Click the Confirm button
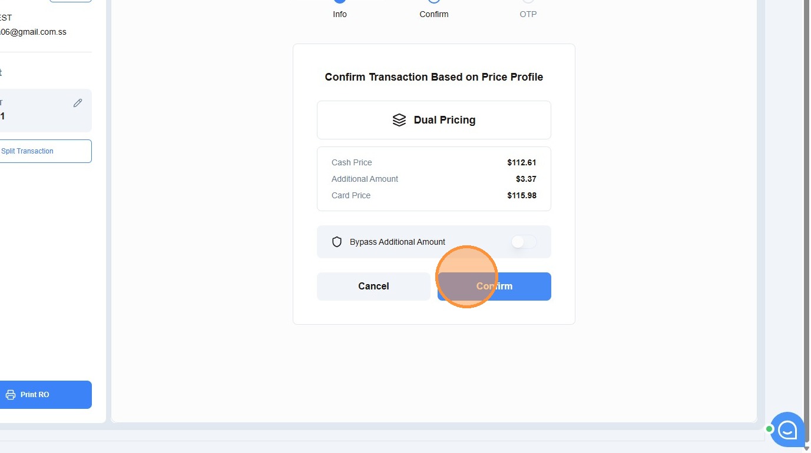Viewport: 811px width, 453px height. pyautogui.click(x=494, y=287)
